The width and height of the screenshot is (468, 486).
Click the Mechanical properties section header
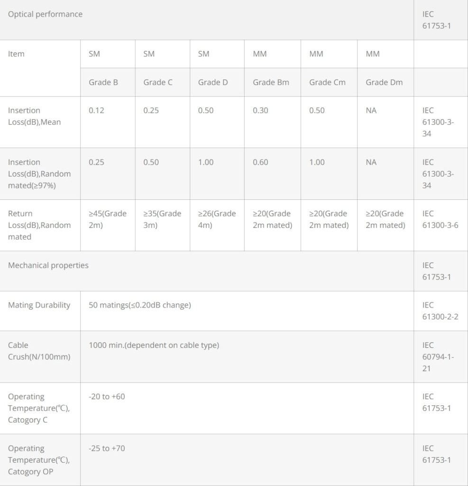pos(48,265)
